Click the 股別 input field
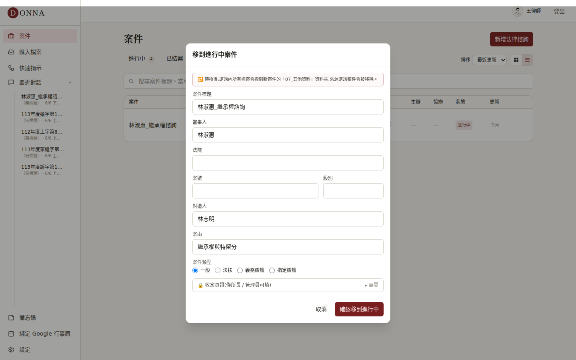576x360 pixels. click(353, 191)
